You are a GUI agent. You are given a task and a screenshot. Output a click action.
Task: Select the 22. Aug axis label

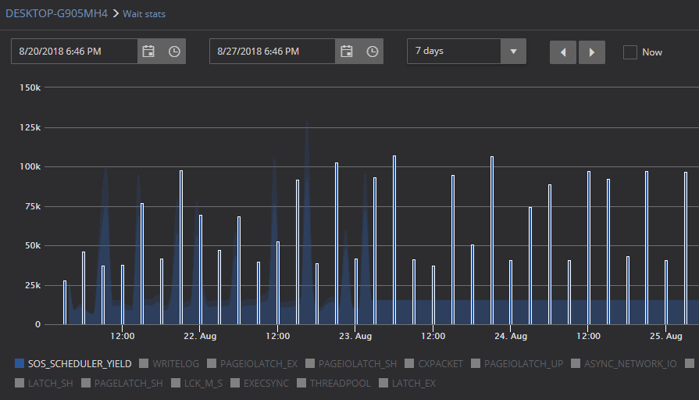pyautogui.click(x=200, y=336)
